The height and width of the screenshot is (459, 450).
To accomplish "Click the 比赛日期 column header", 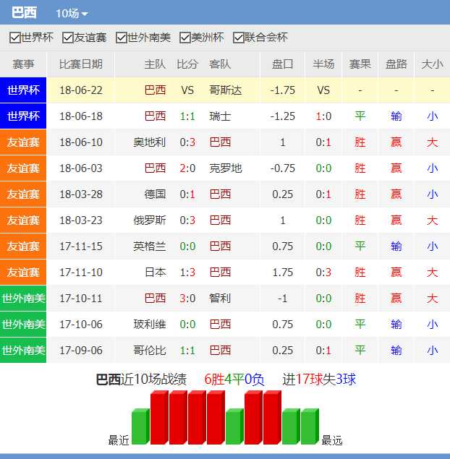I will (x=80, y=64).
